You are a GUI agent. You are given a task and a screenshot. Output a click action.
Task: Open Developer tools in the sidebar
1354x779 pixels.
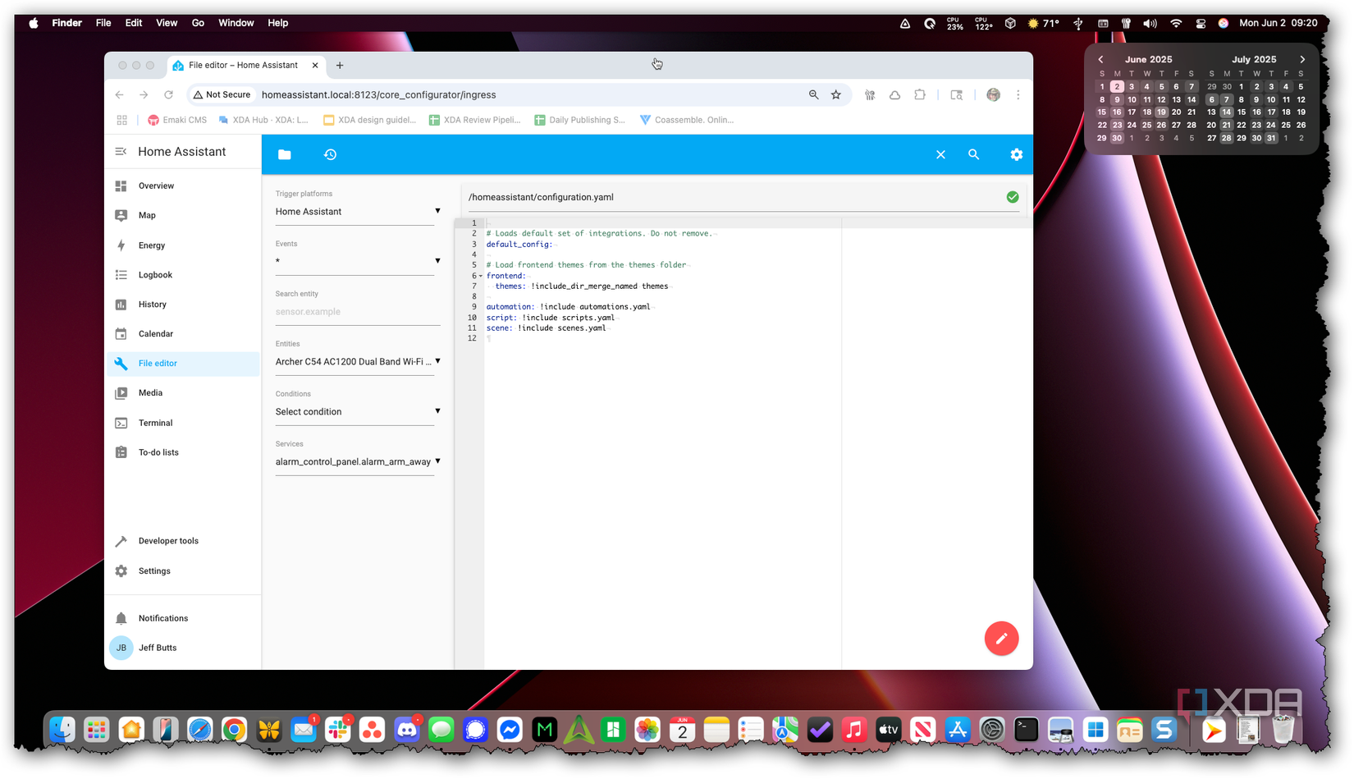click(183, 542)
